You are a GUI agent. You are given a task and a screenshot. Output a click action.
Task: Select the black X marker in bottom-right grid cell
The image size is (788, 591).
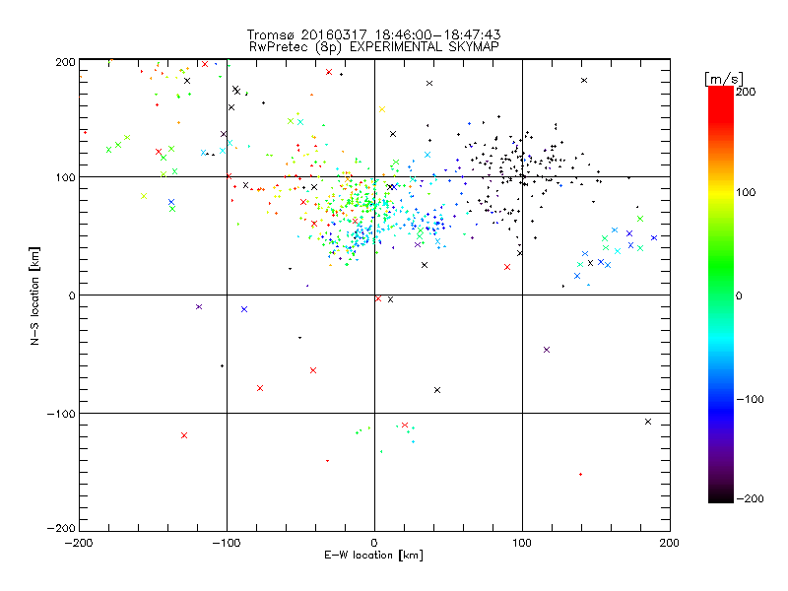[648, 422]
